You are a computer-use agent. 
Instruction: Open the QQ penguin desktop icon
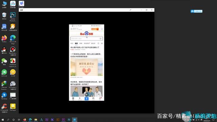(x=4, y=50)
